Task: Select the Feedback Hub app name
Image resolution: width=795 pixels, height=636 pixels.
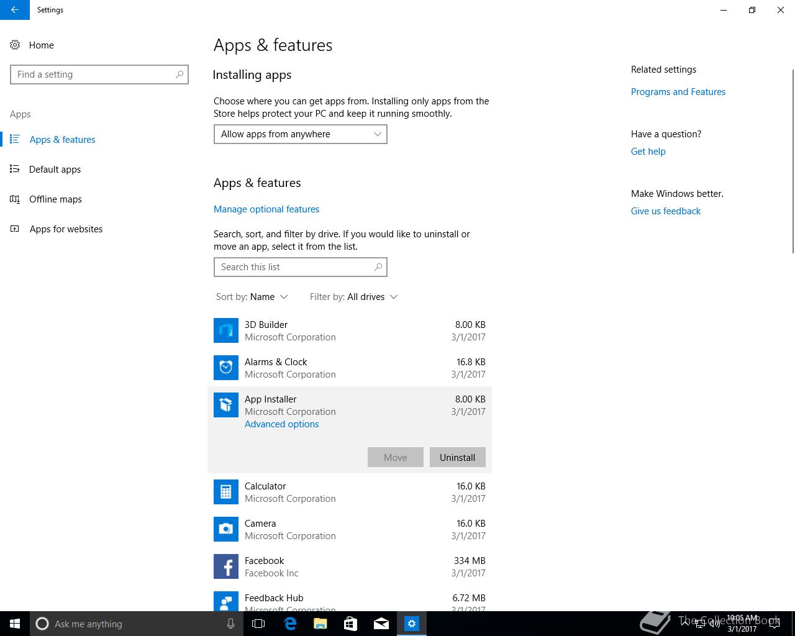Action: click(x=274, y=598)
